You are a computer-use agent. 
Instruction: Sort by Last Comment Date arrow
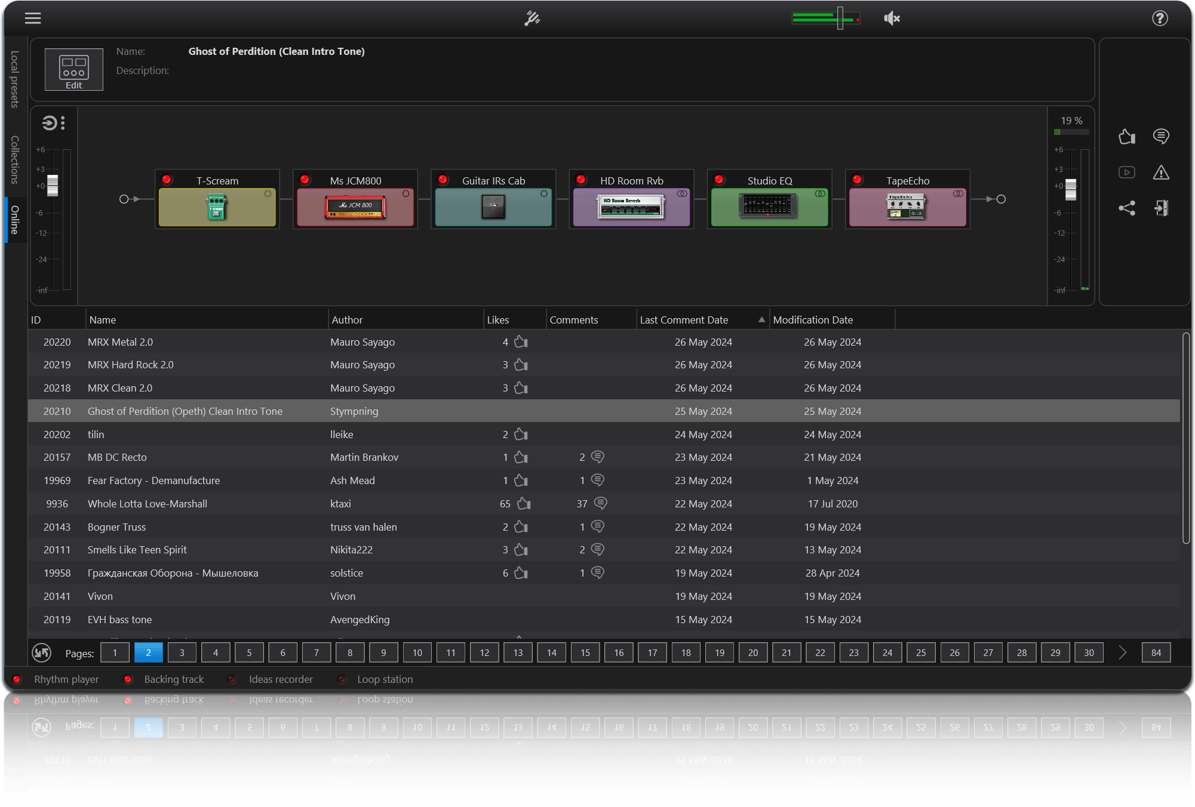click(x=761, y=320)
